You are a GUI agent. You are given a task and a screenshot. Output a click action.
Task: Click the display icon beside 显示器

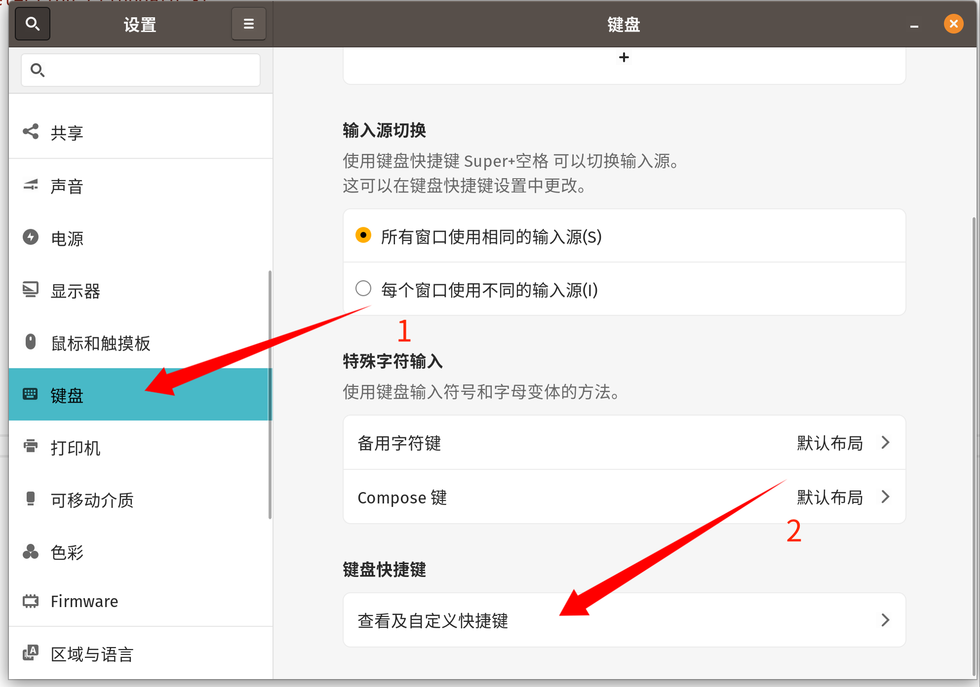(x=31, y=289)
